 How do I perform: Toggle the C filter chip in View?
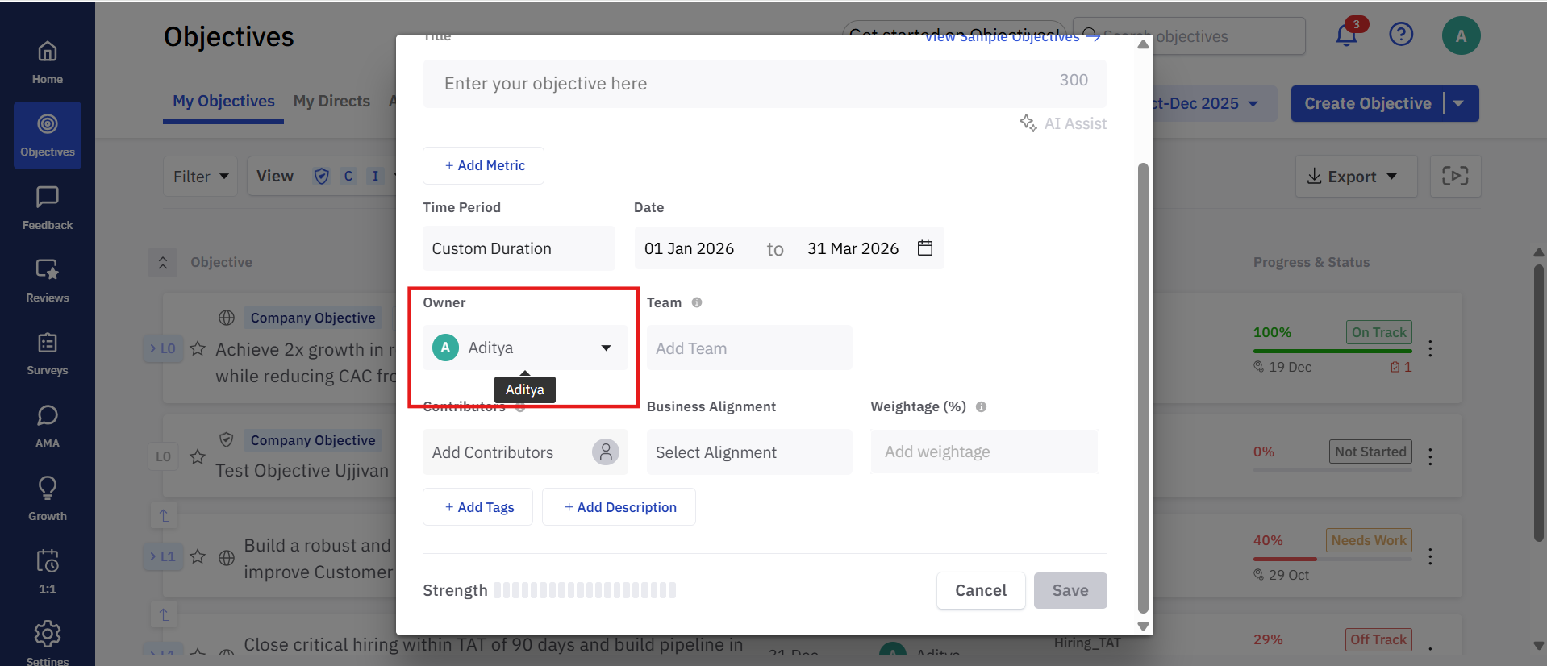tap(348, 177)
